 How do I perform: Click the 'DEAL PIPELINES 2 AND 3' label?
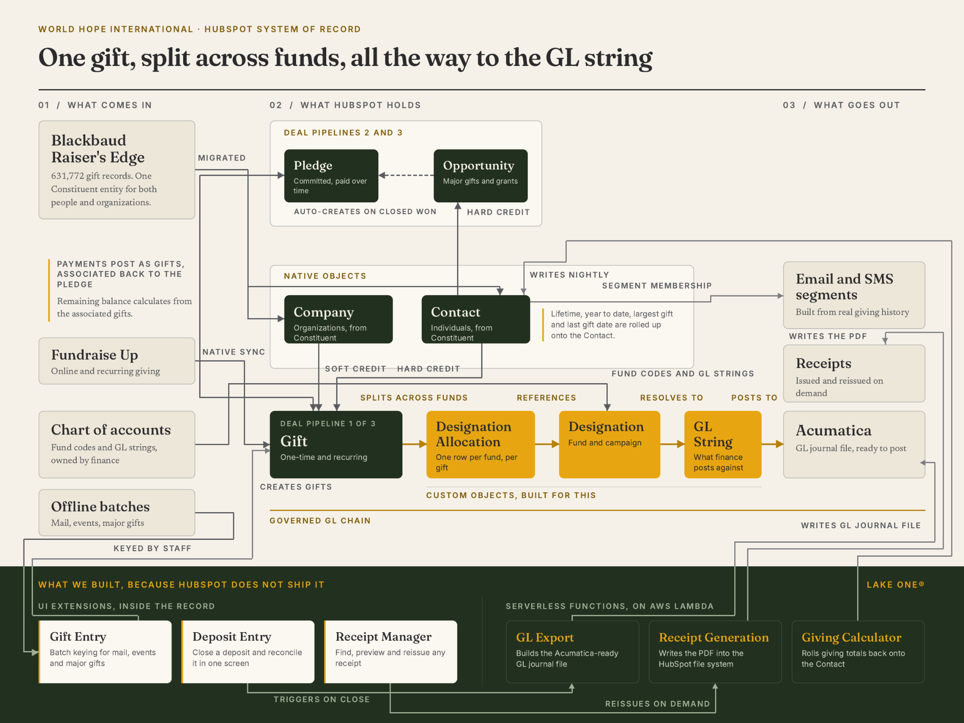(x=343, y=133)
